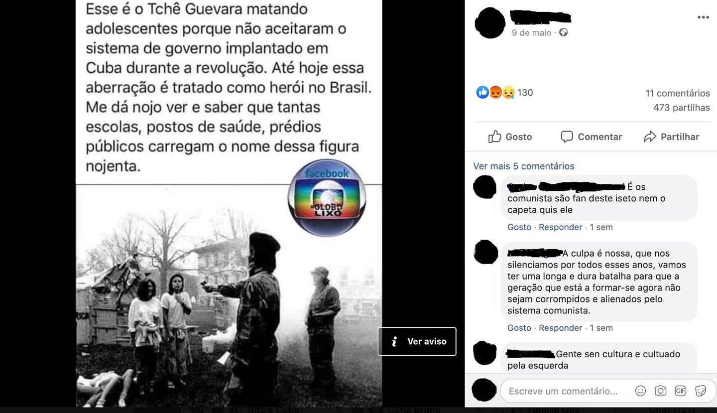Image resolution: width=717 pixels, height=413 pixels.
Task: Open the 11 comentários link
Action: (678, 93)
